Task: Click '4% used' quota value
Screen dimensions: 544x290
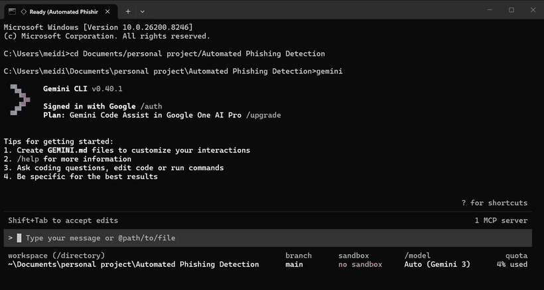Action: point(512,264)
